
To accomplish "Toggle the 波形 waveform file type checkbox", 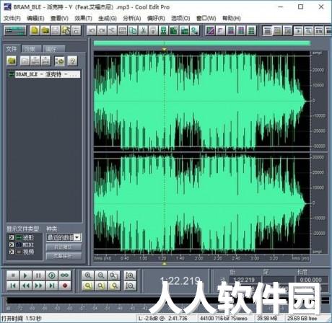I will pyautogui.click(x=12, y=238).
